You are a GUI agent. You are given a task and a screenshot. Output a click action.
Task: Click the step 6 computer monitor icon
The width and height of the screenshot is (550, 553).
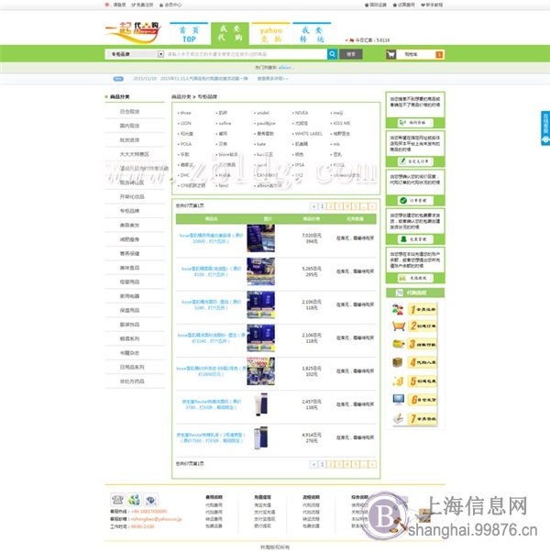click(x=399, y=400)
